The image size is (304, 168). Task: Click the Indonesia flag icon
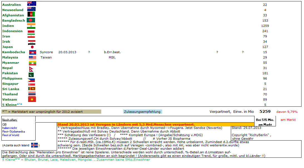(x=31, y=32)
